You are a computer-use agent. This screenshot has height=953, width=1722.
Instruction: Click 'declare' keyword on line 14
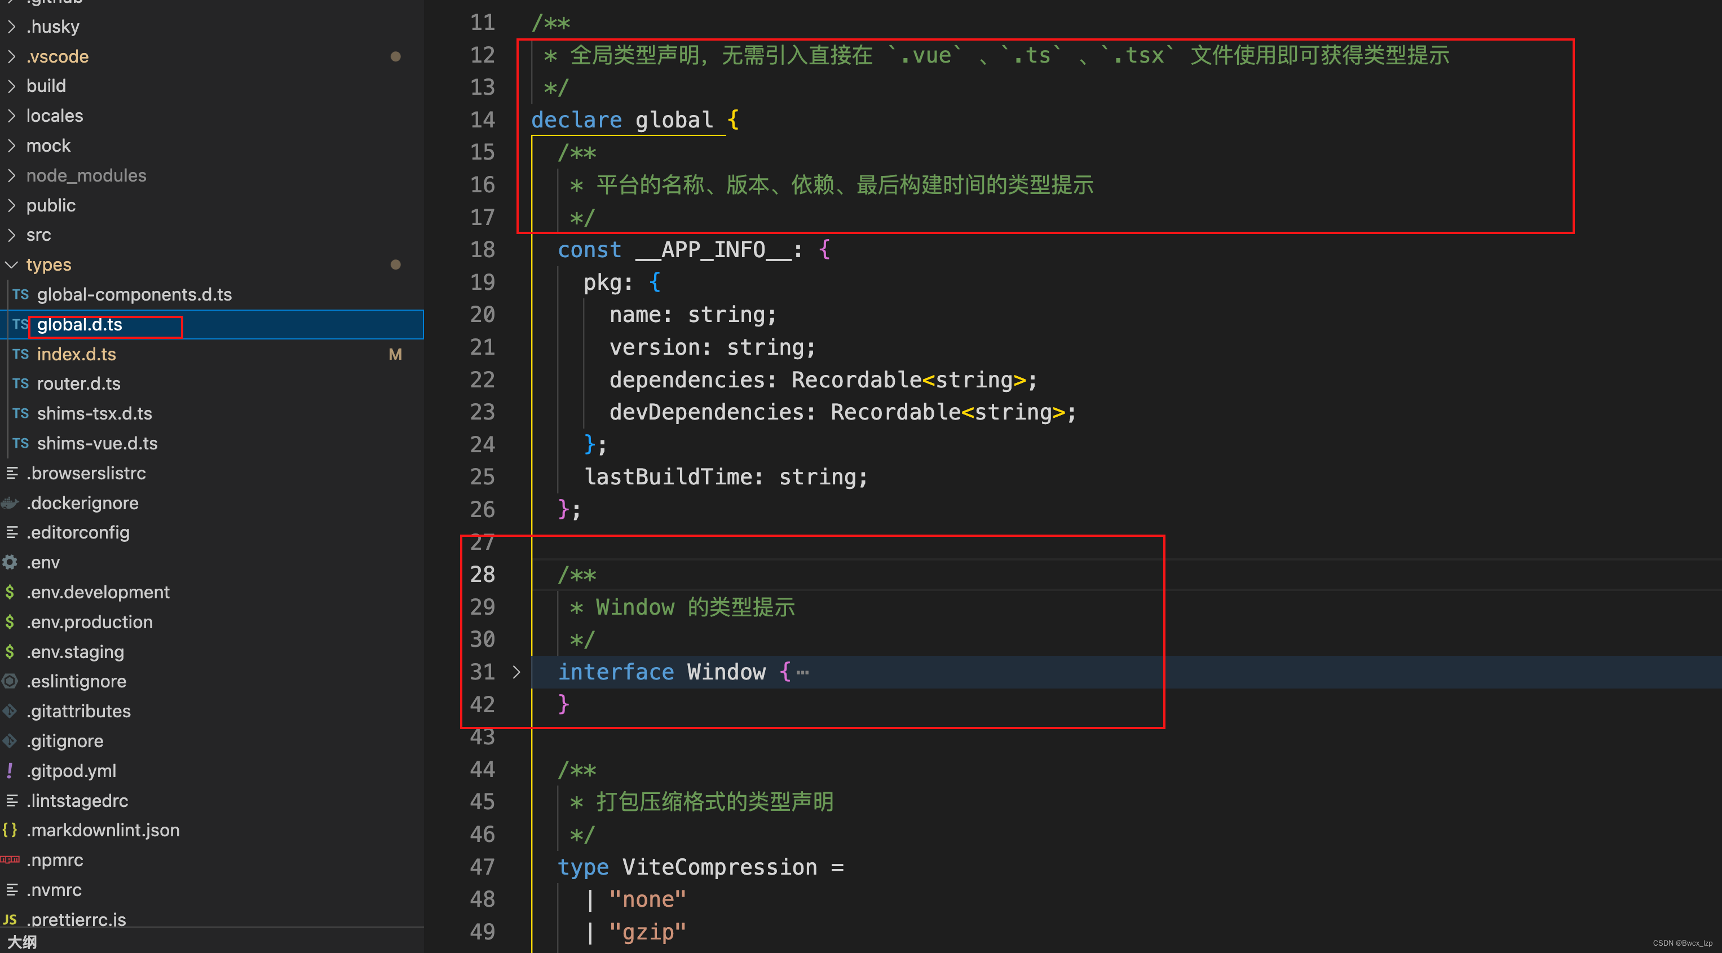coord(576,120)
